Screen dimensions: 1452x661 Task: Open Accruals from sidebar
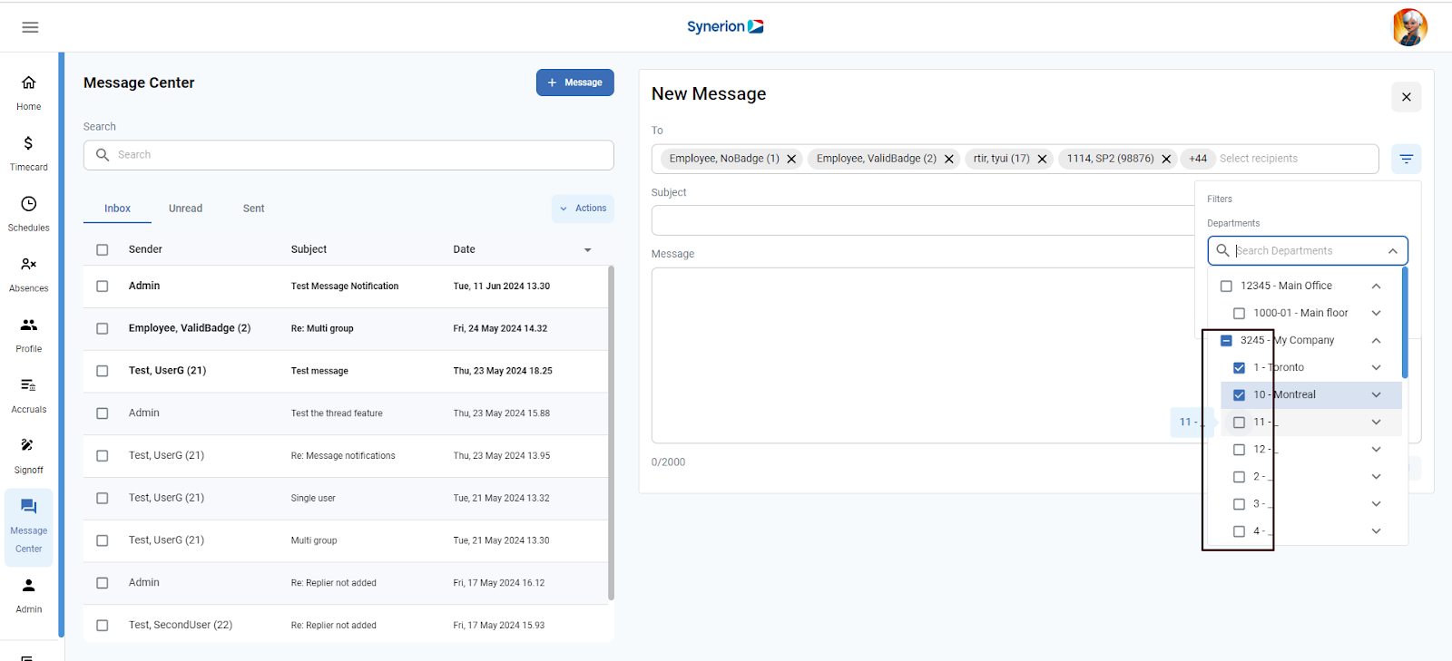[x=29, y=396]
